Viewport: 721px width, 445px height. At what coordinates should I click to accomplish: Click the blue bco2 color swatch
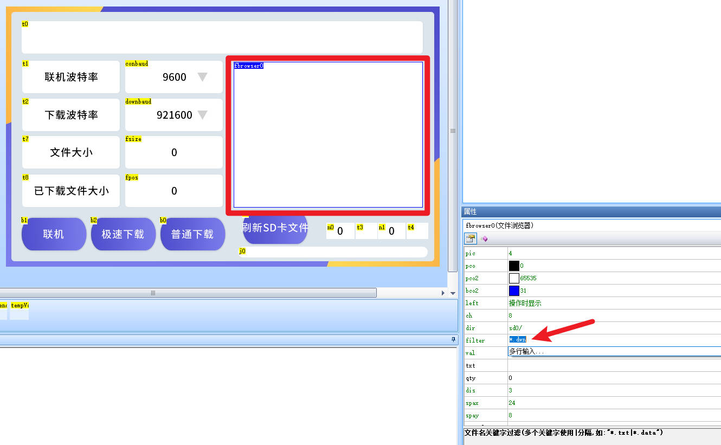[x=514, y=291]
